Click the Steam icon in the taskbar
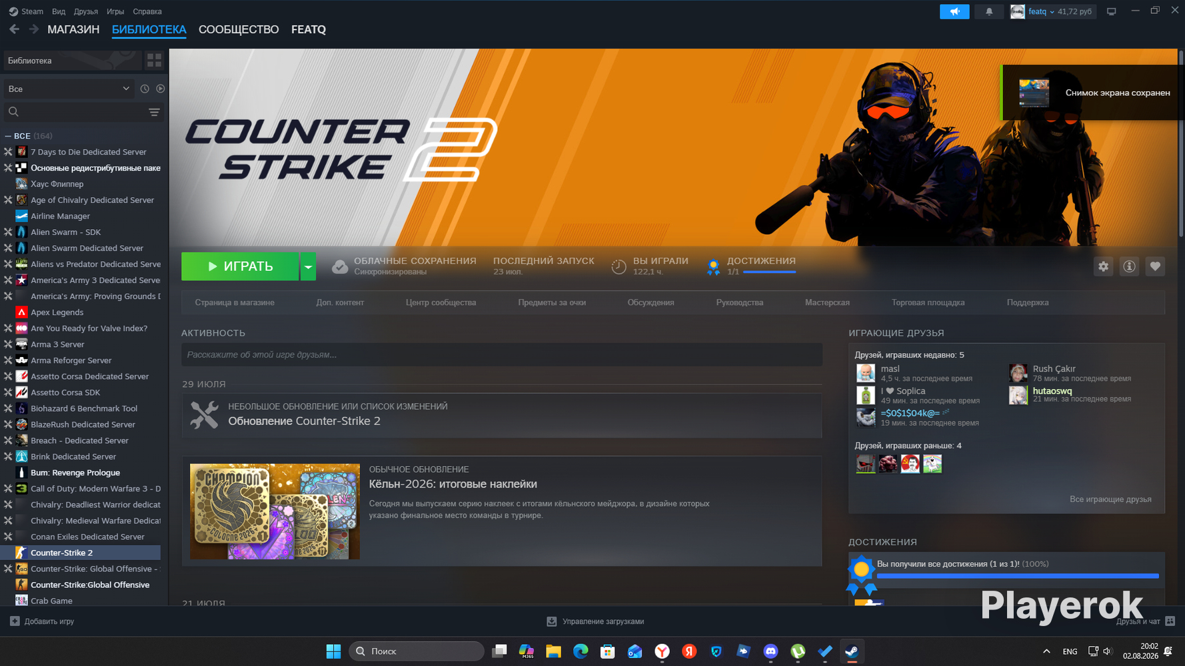 click(x=852, y=651)
